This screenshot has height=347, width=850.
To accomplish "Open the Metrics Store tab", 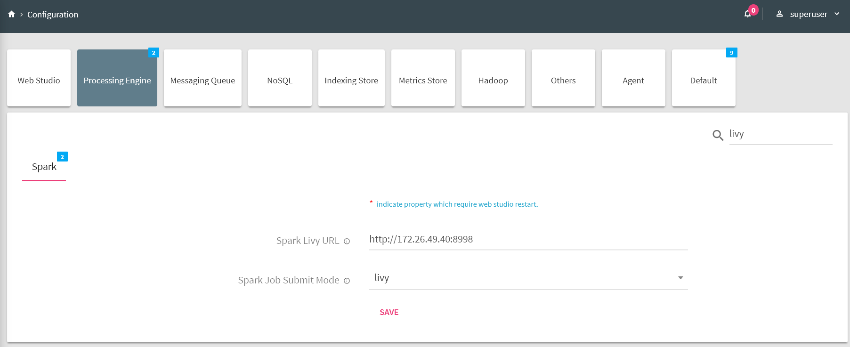I will point(423,78).
